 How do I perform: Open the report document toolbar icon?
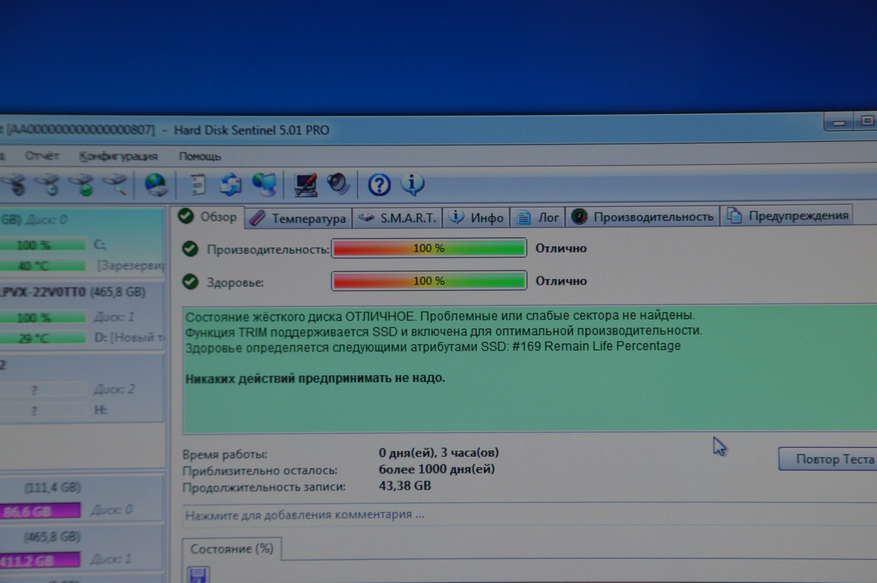coord(198,185)
